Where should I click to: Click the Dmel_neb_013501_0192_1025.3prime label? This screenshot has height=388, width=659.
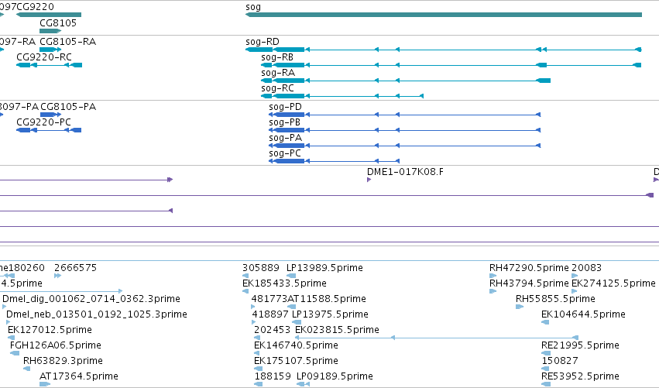(x=97, y=314)
